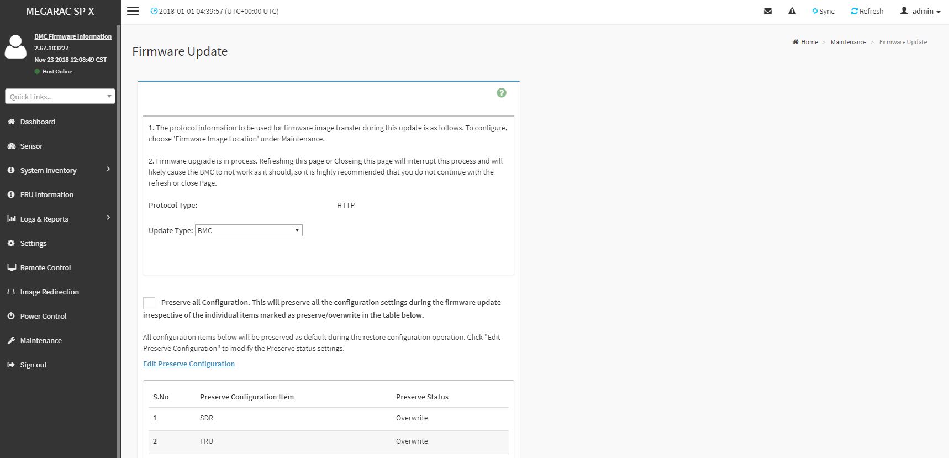
Task: Click the user avatar in the sidebar
Action: 15,47
